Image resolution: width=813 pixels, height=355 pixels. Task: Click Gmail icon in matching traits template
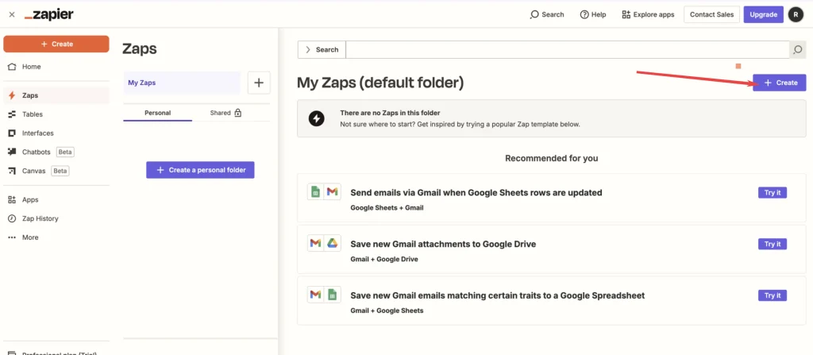pos(315,295)
